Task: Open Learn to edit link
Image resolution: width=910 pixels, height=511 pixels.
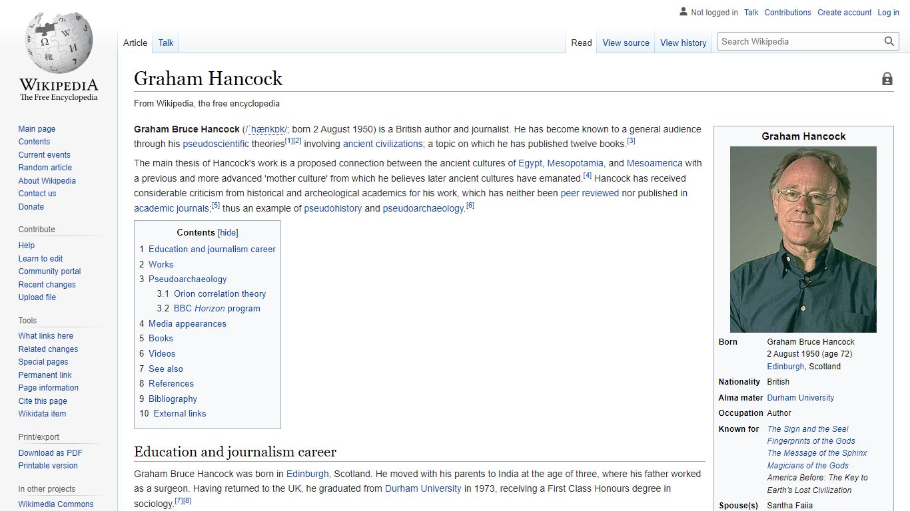Action: 41,259
